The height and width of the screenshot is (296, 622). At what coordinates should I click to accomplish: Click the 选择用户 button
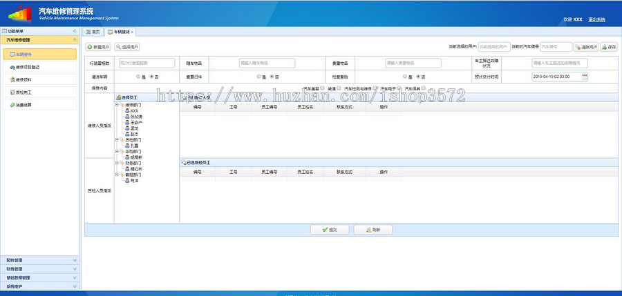tap(127, 47)
